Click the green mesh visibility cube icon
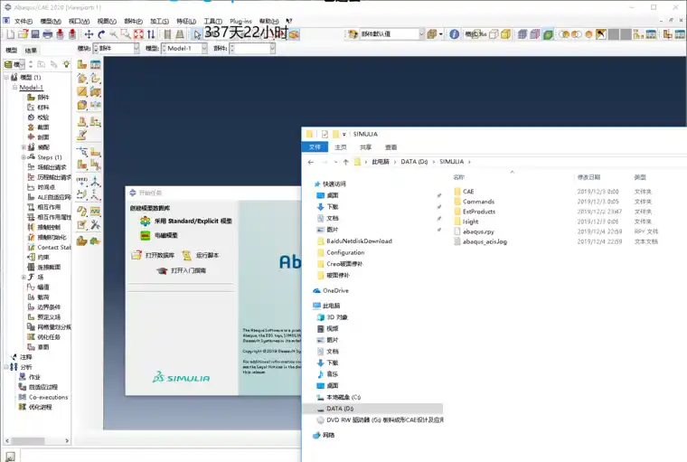The width and height of the screenshot is (687, 462). pyautogui.click(x=548, y=34)
